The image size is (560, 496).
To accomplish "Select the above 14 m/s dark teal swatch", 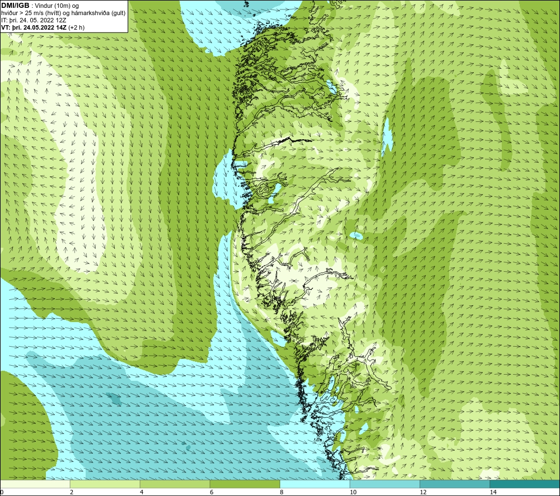I will click(525, 484).
